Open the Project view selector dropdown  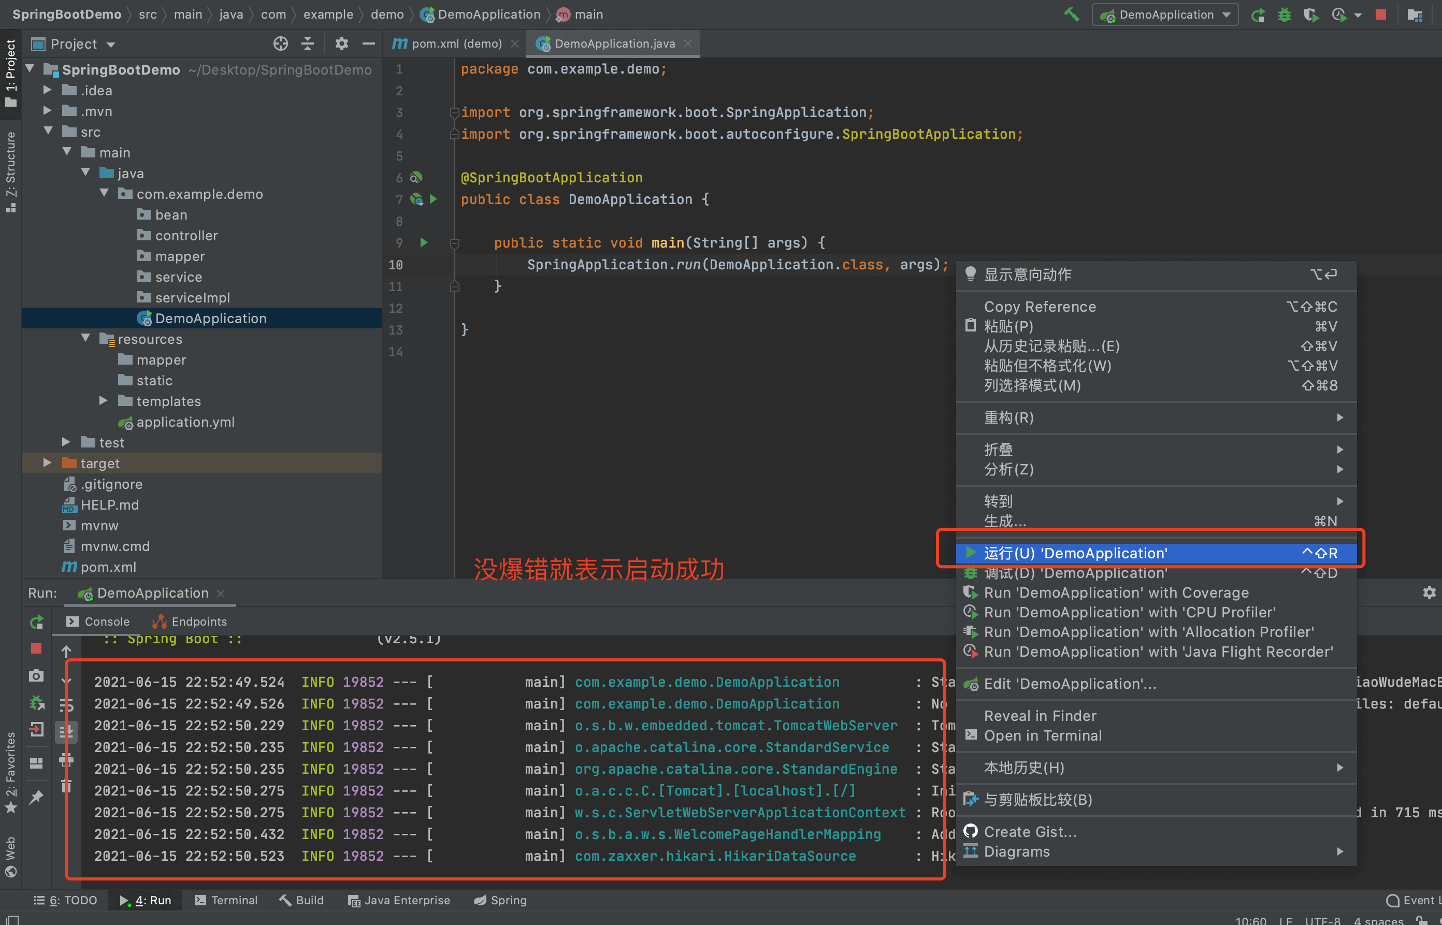(73, 44)
